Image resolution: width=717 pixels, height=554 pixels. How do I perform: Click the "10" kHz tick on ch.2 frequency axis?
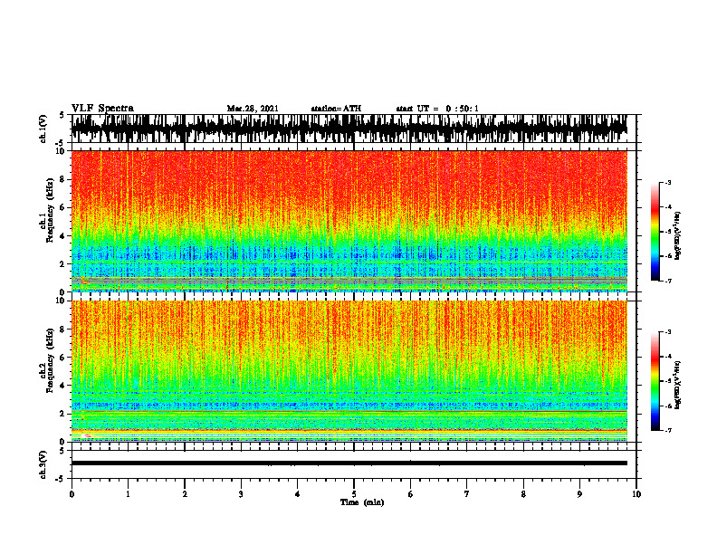62,301
